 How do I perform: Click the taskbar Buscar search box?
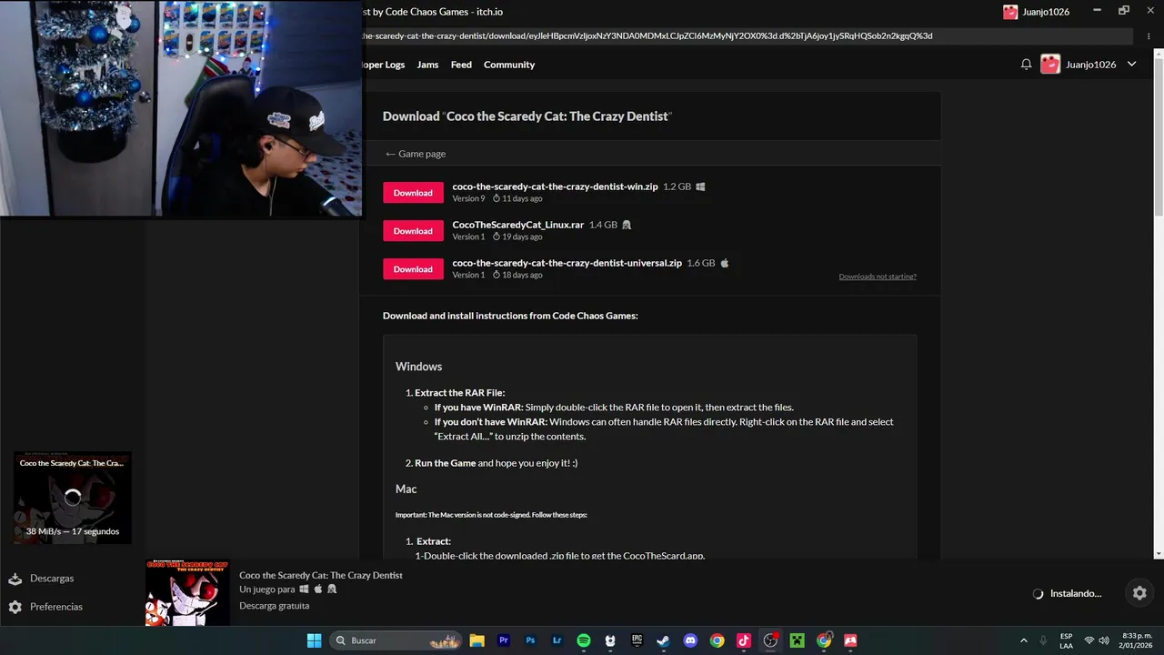[396, 640]
